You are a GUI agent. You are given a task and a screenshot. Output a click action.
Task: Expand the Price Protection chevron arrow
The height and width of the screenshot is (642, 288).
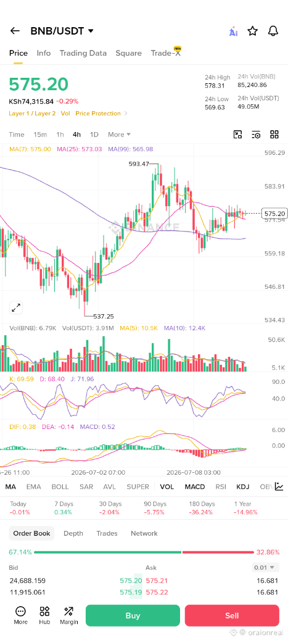(x=126, y=114)
